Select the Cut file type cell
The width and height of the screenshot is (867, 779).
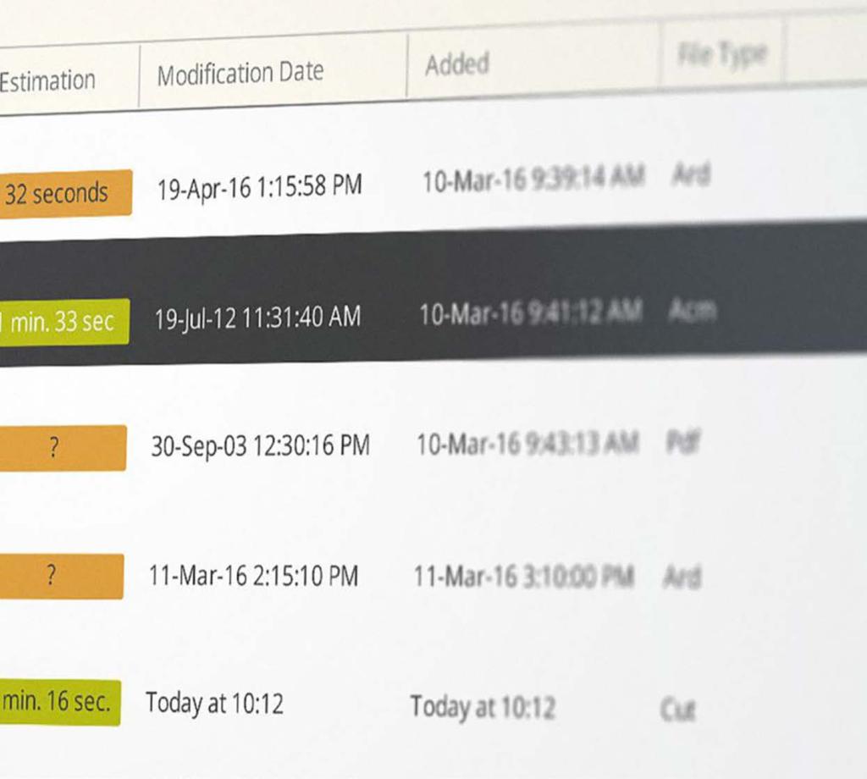(678, 710)
